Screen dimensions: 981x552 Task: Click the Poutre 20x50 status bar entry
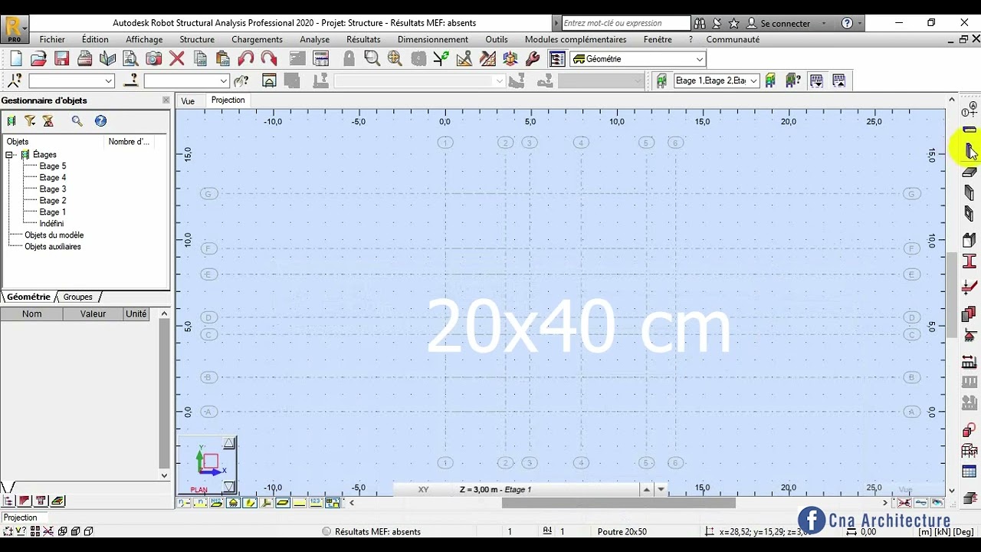point(622,531)
